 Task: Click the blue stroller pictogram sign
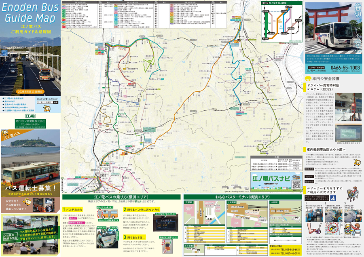[333, 198]
